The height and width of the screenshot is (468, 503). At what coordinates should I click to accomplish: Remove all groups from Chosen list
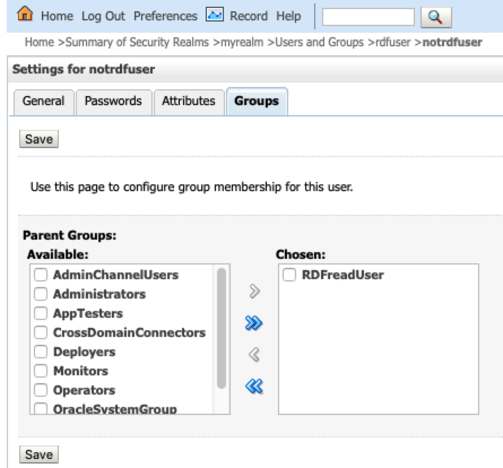pos(254,386)
